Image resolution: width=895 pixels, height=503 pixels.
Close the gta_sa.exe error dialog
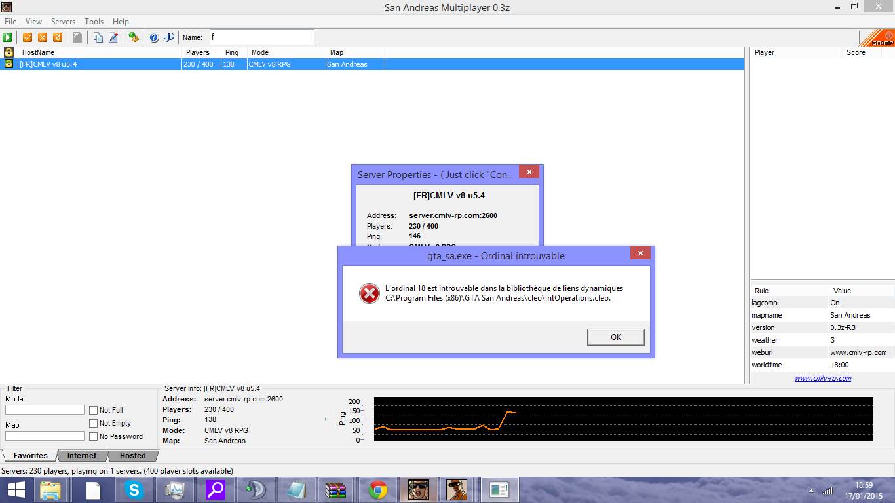click(640, 253)
